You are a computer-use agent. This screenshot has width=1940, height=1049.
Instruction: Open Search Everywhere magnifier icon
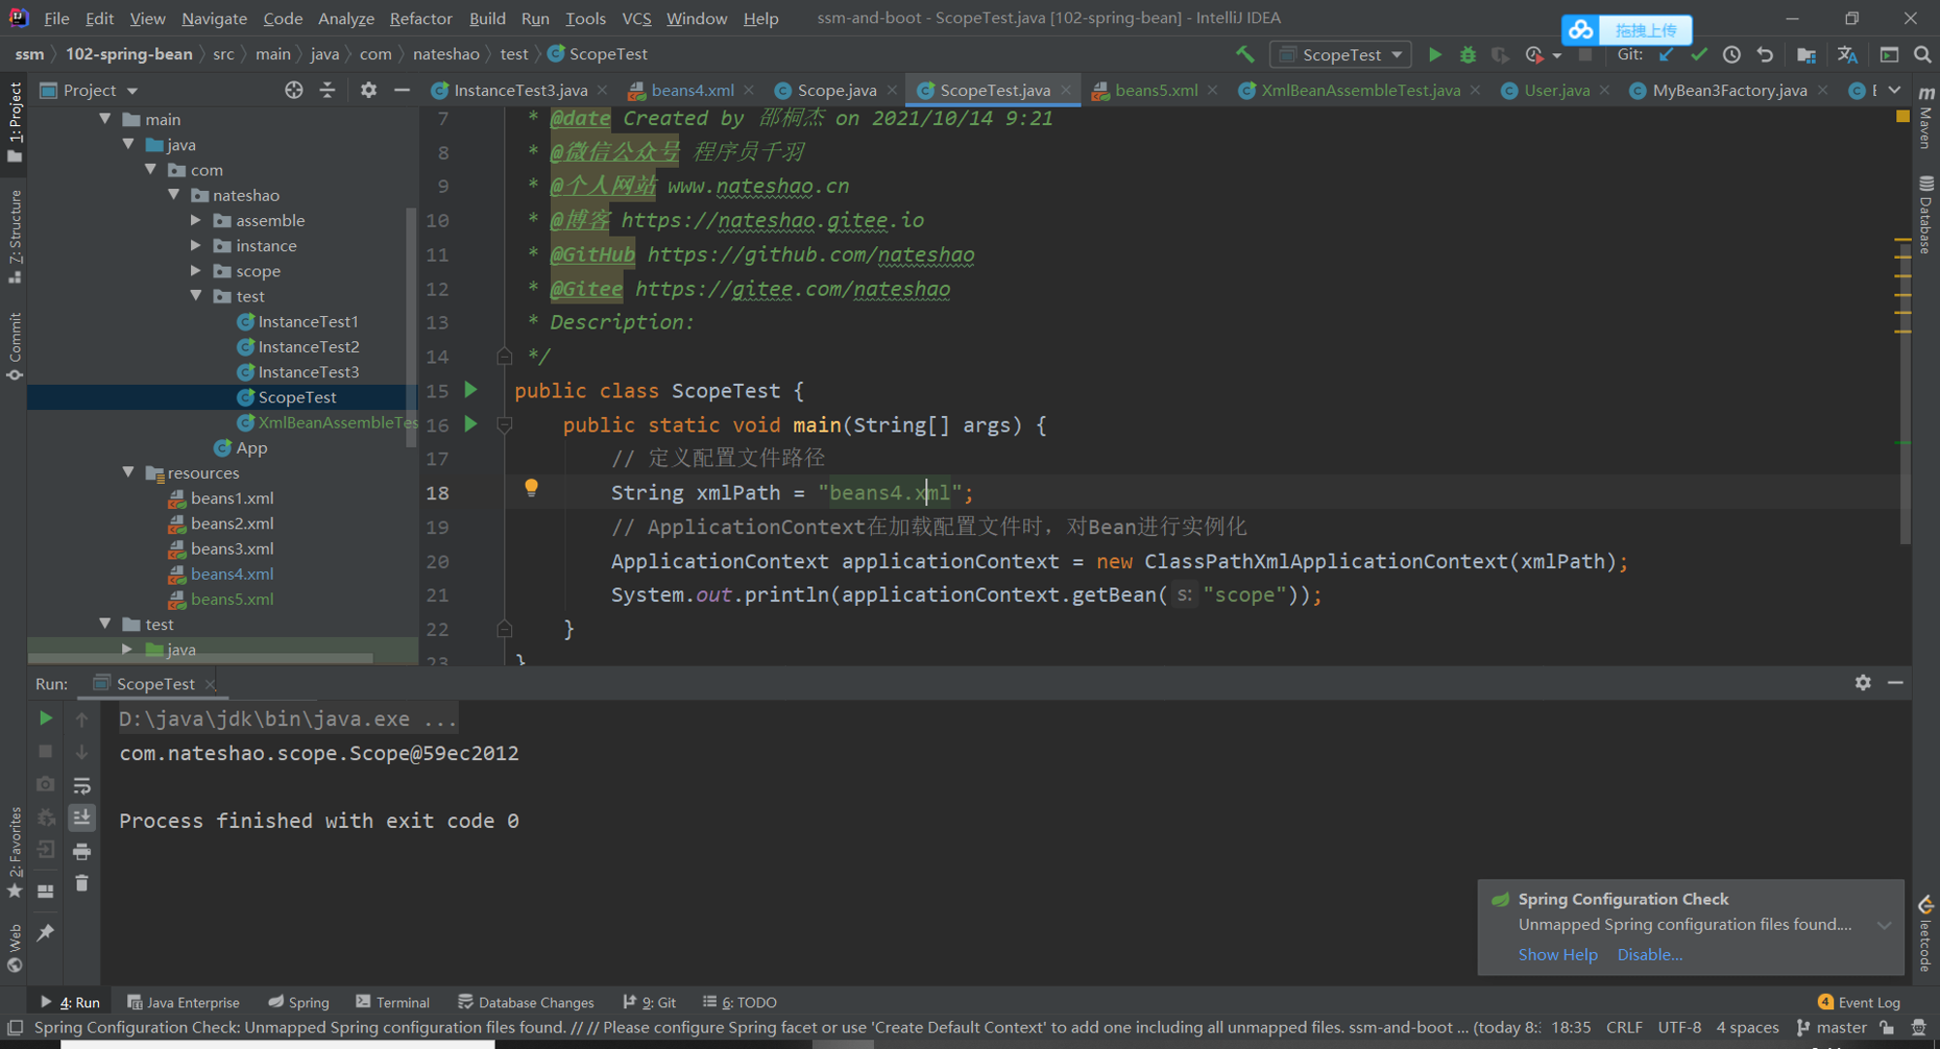[x=1923, y=54]
